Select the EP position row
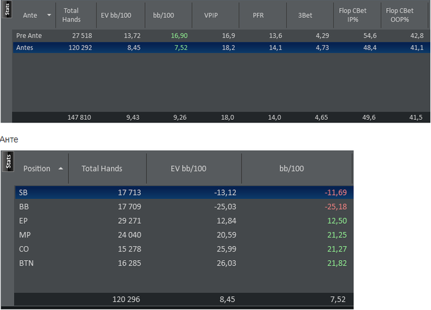The width and height of the screenshot is (431, 310). (185, 220)
